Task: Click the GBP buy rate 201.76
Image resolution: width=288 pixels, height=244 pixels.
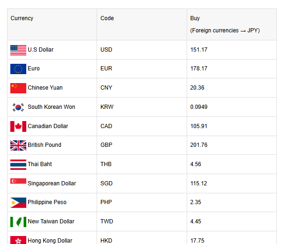Action: [199, 145]
